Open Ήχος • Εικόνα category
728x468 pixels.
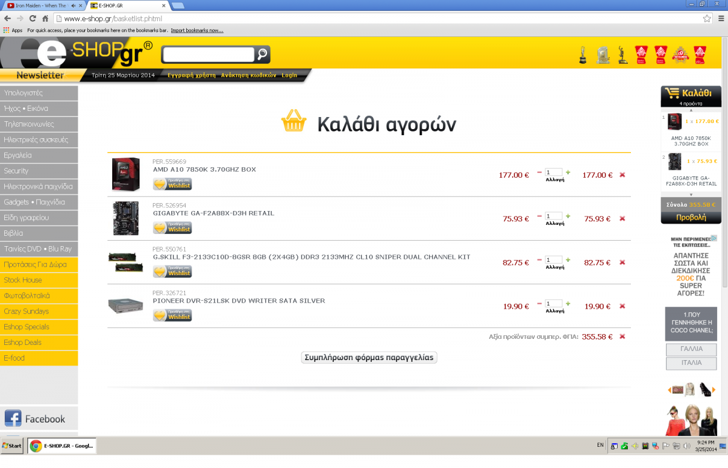(x=39, y=109)
